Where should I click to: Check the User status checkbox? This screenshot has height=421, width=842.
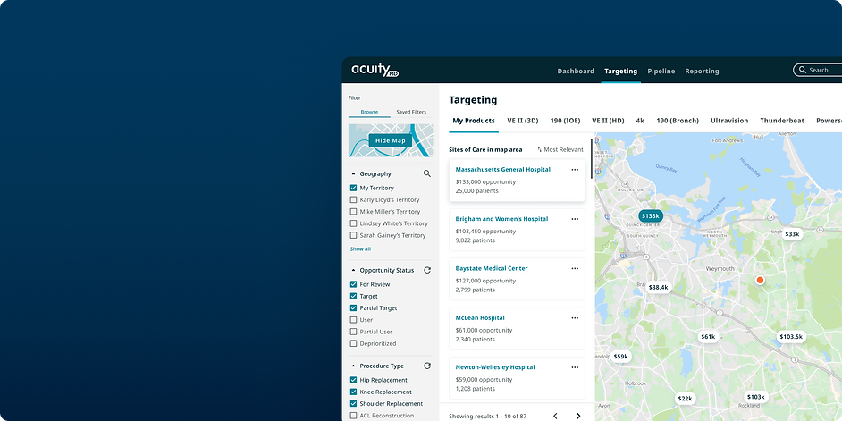pos(353,319)
